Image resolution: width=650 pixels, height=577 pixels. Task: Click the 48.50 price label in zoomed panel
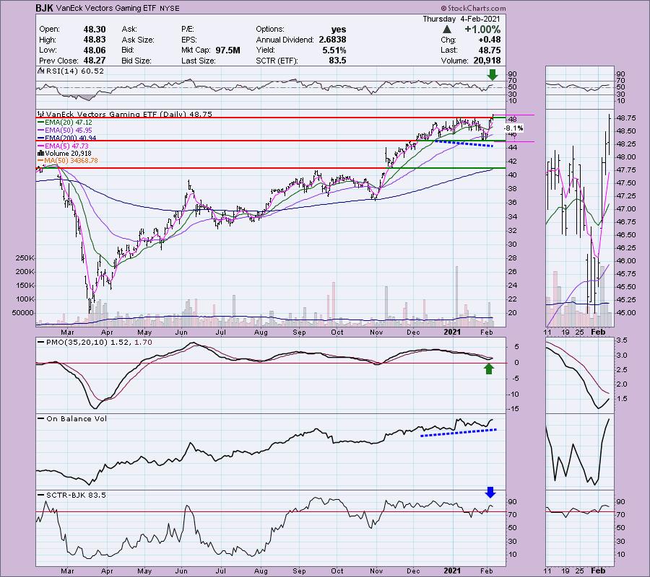(626, 131)
